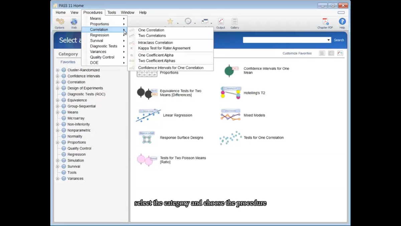Open Response Surface Designs icon
This screenshot has height=226, width=401.
point(147,138)
